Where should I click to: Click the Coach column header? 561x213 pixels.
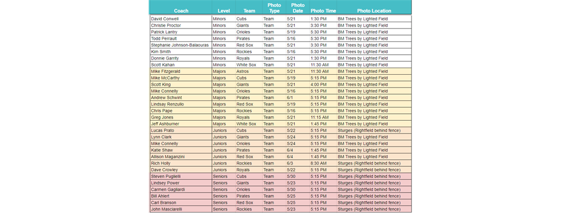181,11
